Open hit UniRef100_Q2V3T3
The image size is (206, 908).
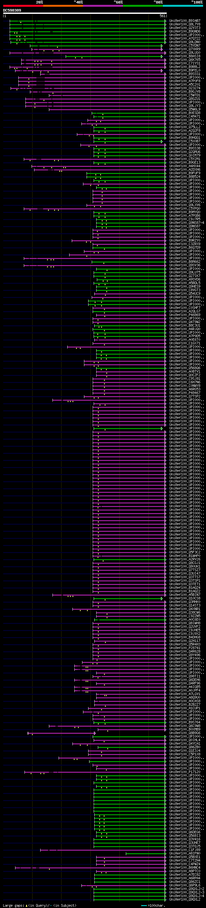click(x=185, y=28)
